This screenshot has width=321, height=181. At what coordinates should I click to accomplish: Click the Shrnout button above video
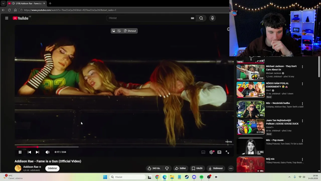click(x=130, y=31)
